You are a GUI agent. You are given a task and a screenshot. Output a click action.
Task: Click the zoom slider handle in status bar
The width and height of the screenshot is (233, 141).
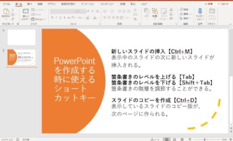click(x=205, y=139)
